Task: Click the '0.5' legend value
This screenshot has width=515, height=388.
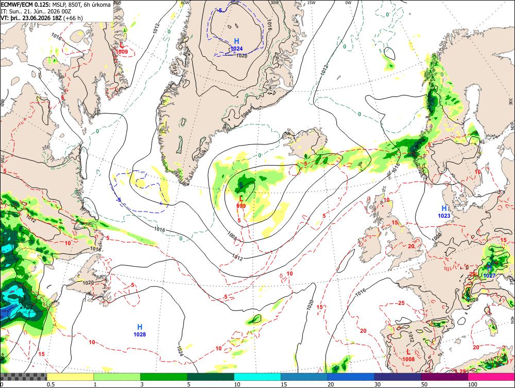Action: (50, 384)
